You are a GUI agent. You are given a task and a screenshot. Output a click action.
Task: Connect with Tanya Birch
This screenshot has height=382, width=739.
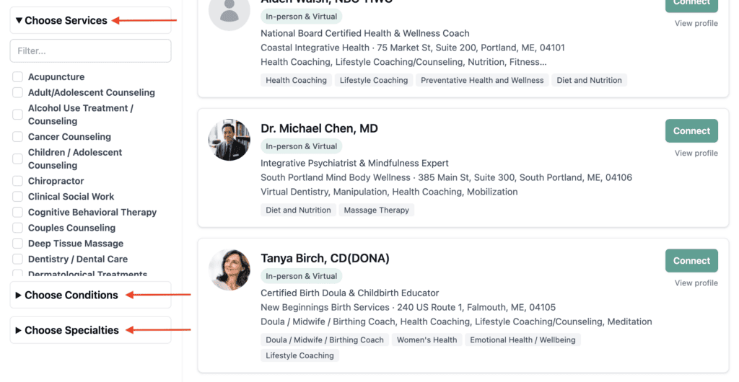pyautogui.click(x=691, y=261)
